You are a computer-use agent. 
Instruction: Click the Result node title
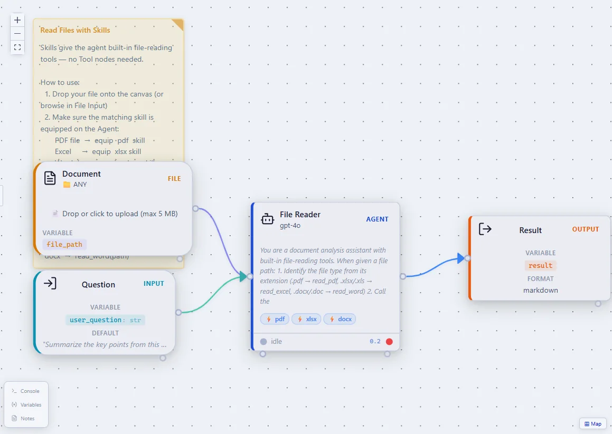coord(531,230)
